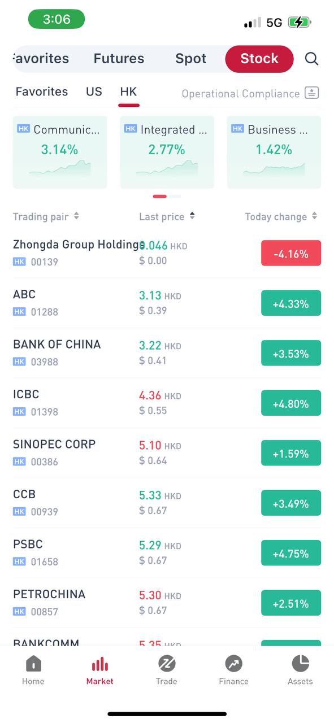Open the Communications sector chart card
This screenshot has height=723, width=334.
pyautogui.click(x=59, y=152)
